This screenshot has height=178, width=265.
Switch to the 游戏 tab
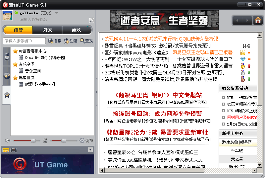tap(77, 30)
